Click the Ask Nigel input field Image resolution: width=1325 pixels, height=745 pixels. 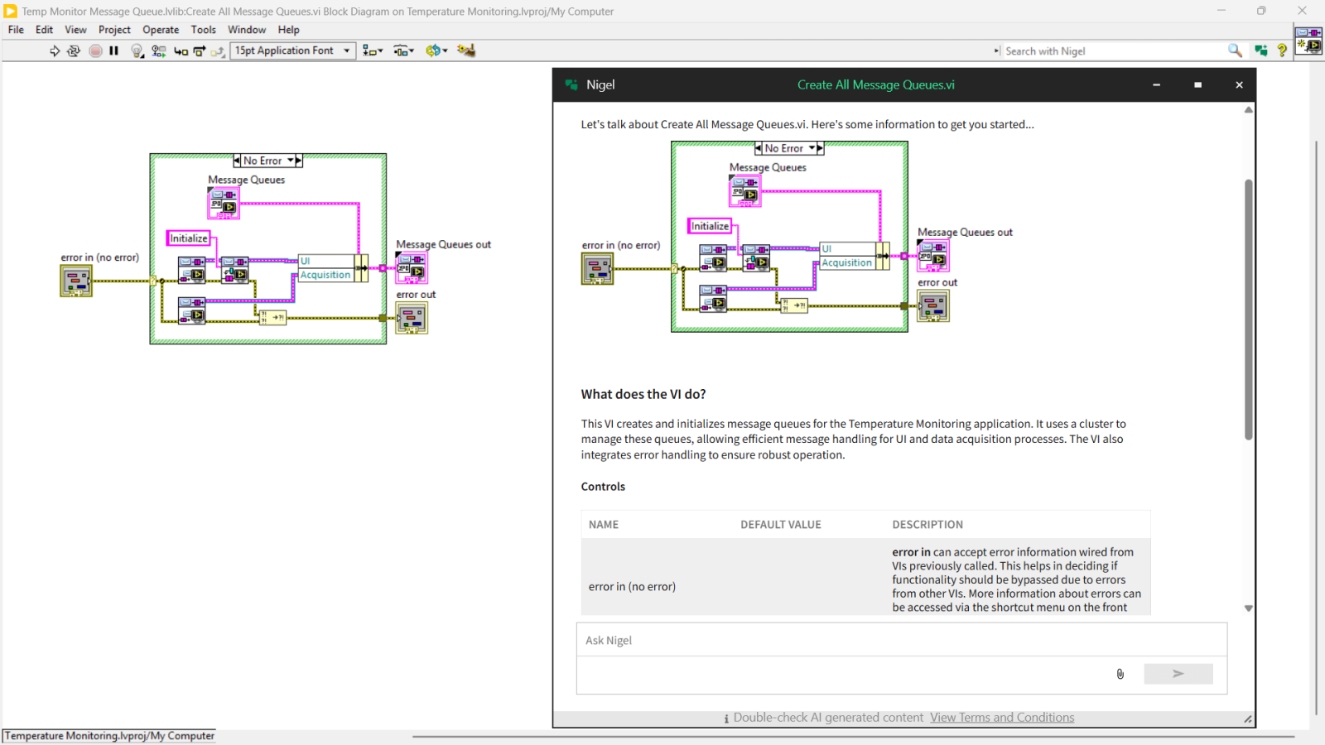point(901,641)
